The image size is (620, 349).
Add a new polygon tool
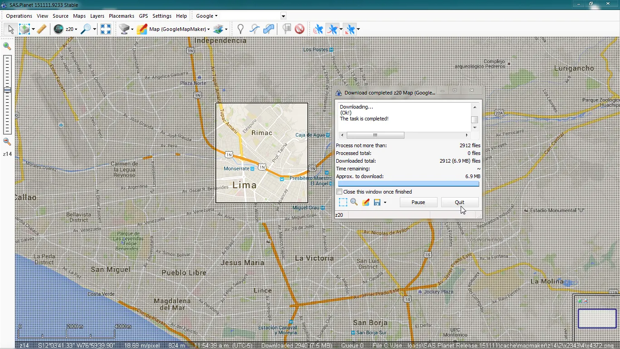click(269, 29)
